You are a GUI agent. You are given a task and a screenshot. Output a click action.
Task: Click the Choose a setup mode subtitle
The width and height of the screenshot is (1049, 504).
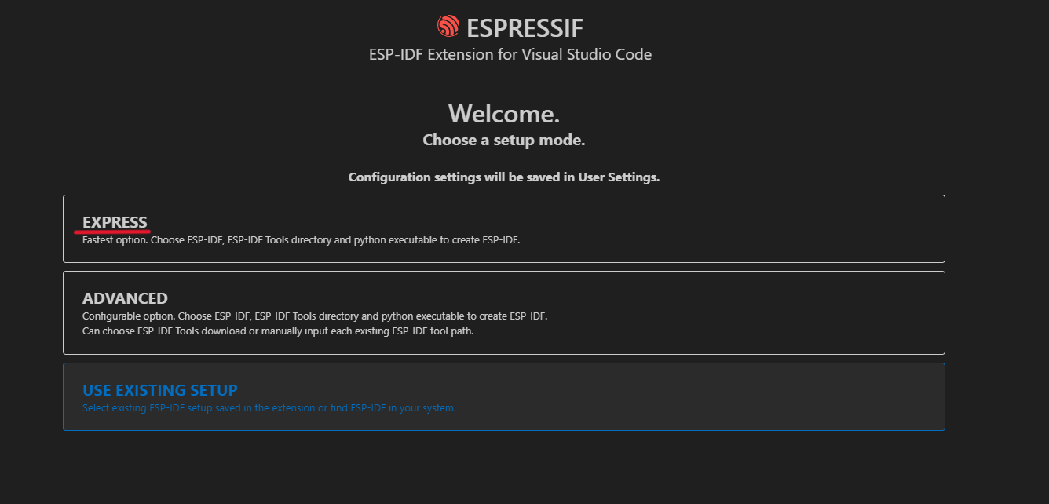pyautogui.click(x=505, y=140)
